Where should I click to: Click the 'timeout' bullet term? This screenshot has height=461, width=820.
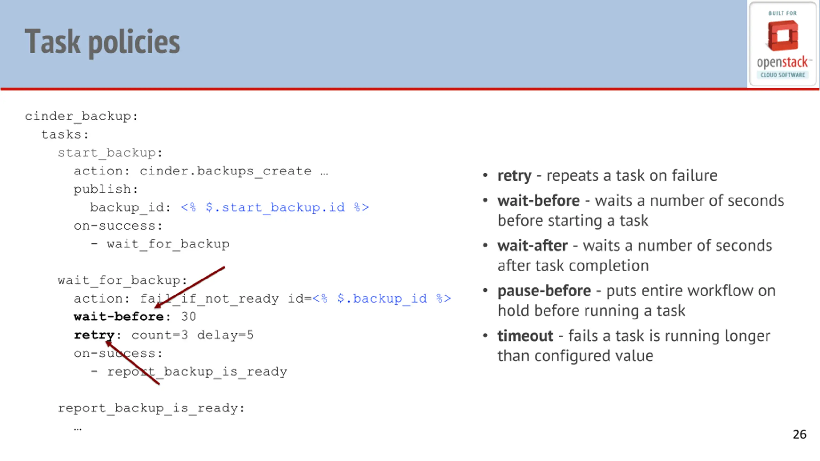[525, 336]
